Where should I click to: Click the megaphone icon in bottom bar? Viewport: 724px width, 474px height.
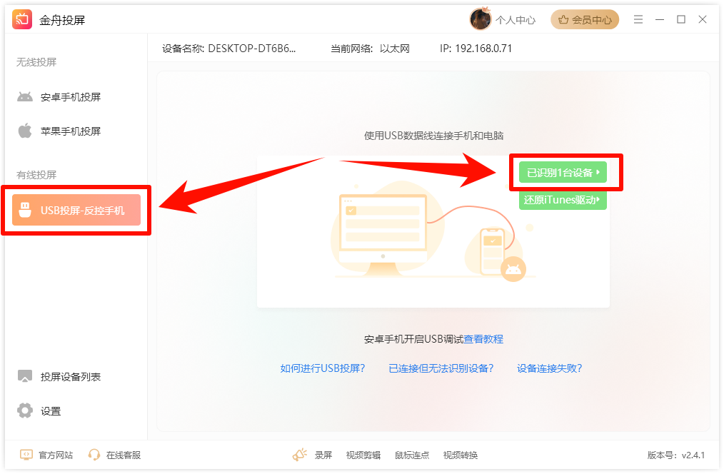(x=299, y=455)
